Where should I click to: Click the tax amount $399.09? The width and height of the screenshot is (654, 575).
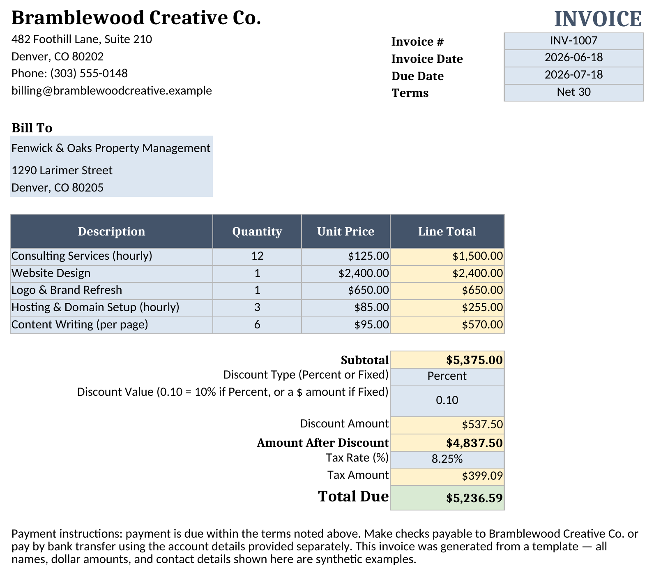pos(447,477)
